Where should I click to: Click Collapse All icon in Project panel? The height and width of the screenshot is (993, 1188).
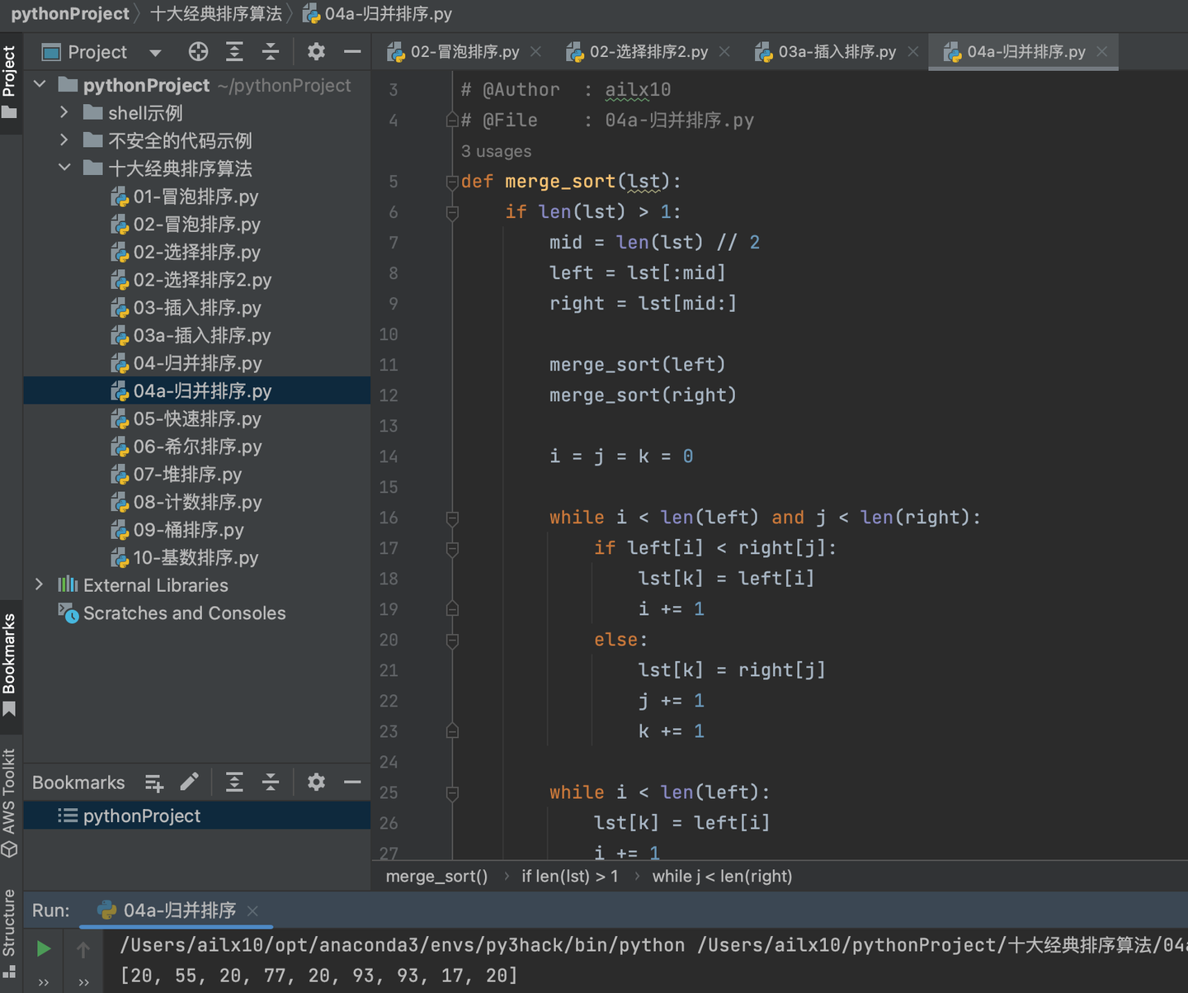271,52
